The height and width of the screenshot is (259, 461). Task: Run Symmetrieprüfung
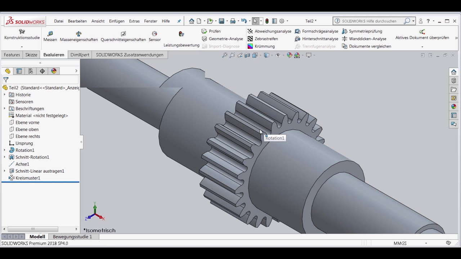point(362,31)
